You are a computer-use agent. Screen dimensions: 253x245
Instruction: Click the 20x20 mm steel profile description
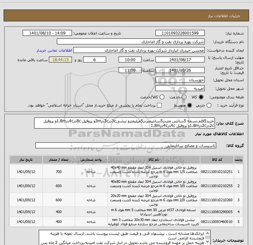coord(154,200)
